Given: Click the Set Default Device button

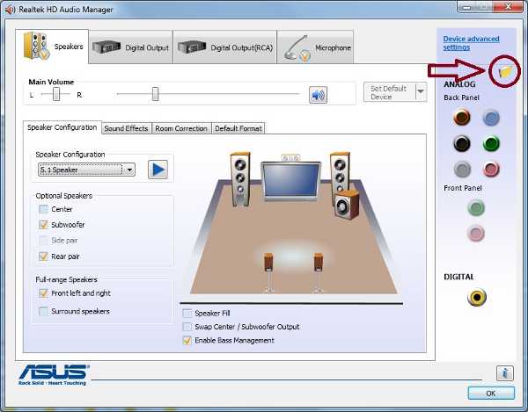Looking at the screenshot, I should click(389, 92).
